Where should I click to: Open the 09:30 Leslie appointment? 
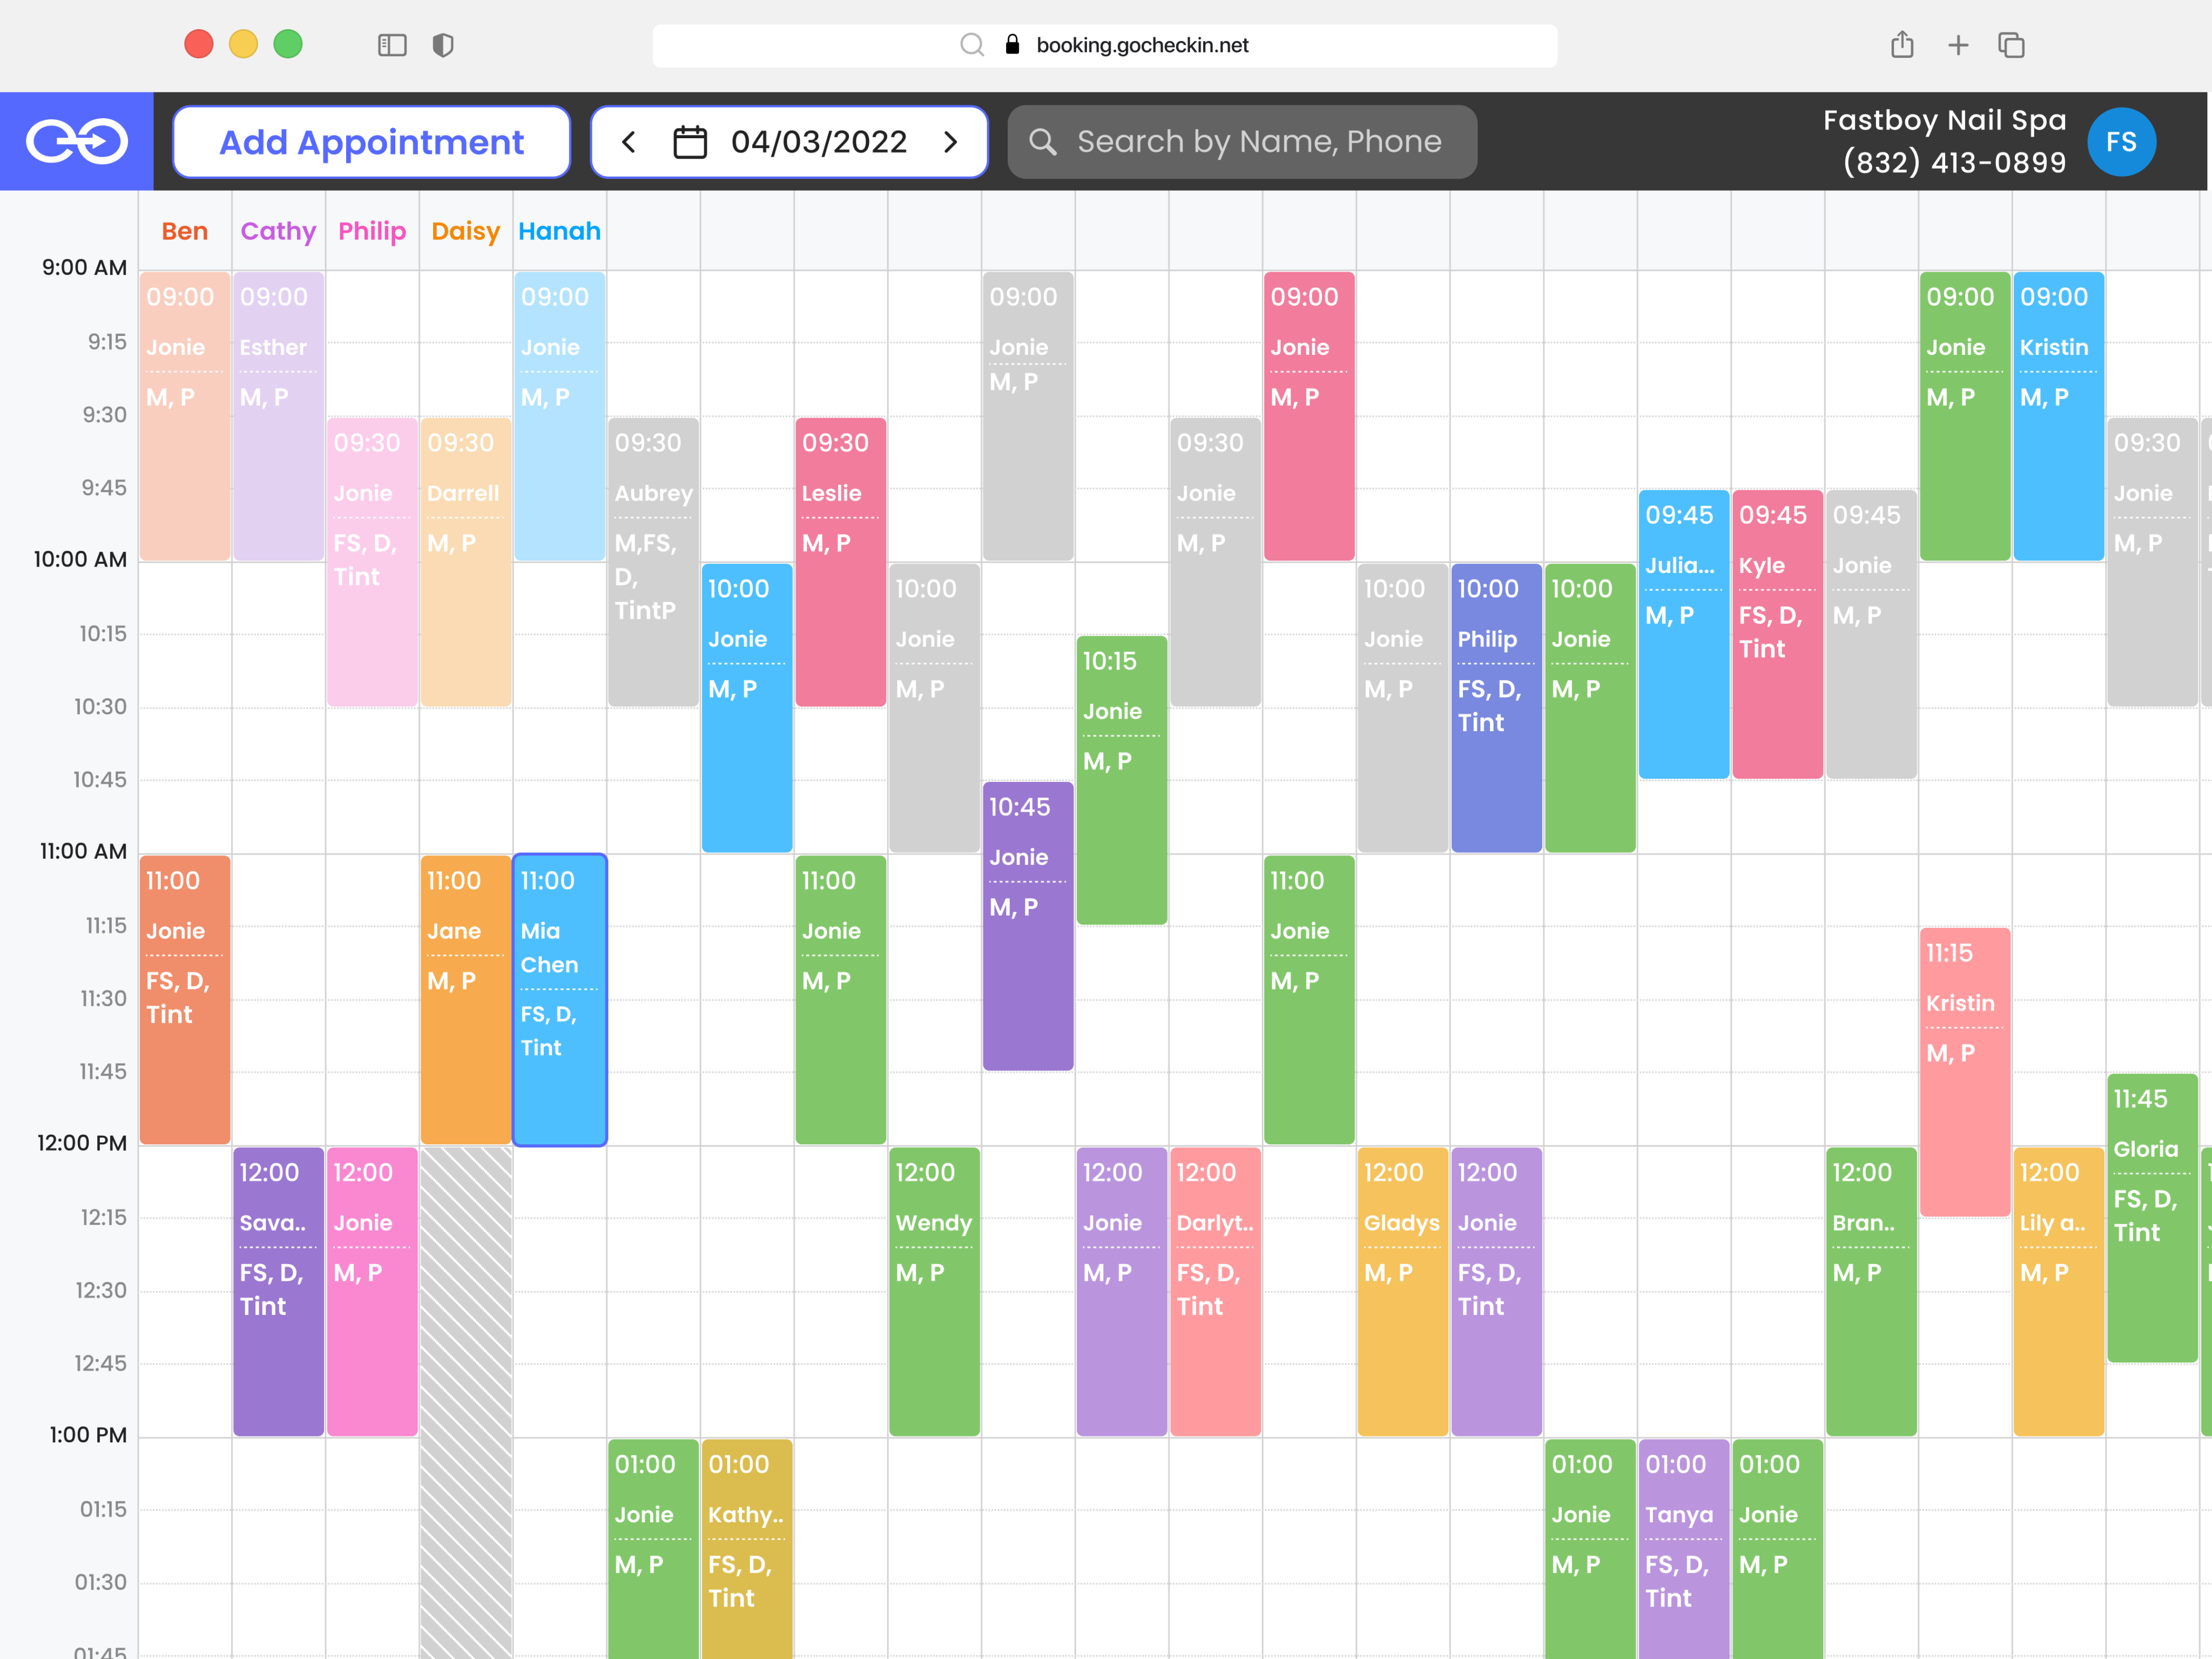coord(840,562)
